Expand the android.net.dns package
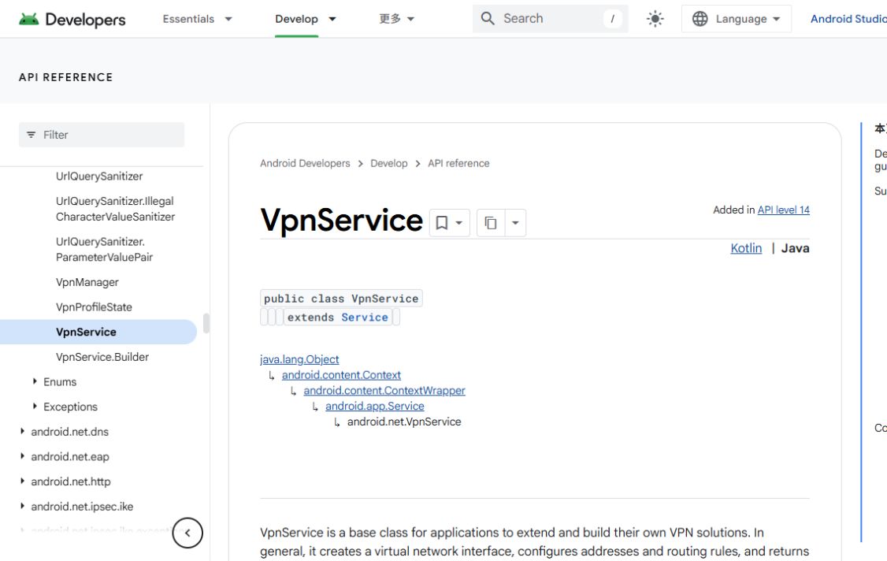This screenshot has height=561, width=887. point(23,431)
